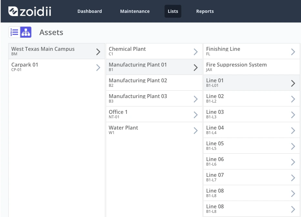Click the JAX asset code
The height and width of the screenshot is (217, 301).
(x=209, y=70)
